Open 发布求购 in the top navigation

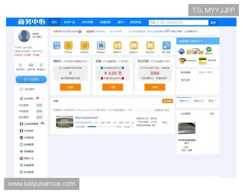(x=87, y=22)
